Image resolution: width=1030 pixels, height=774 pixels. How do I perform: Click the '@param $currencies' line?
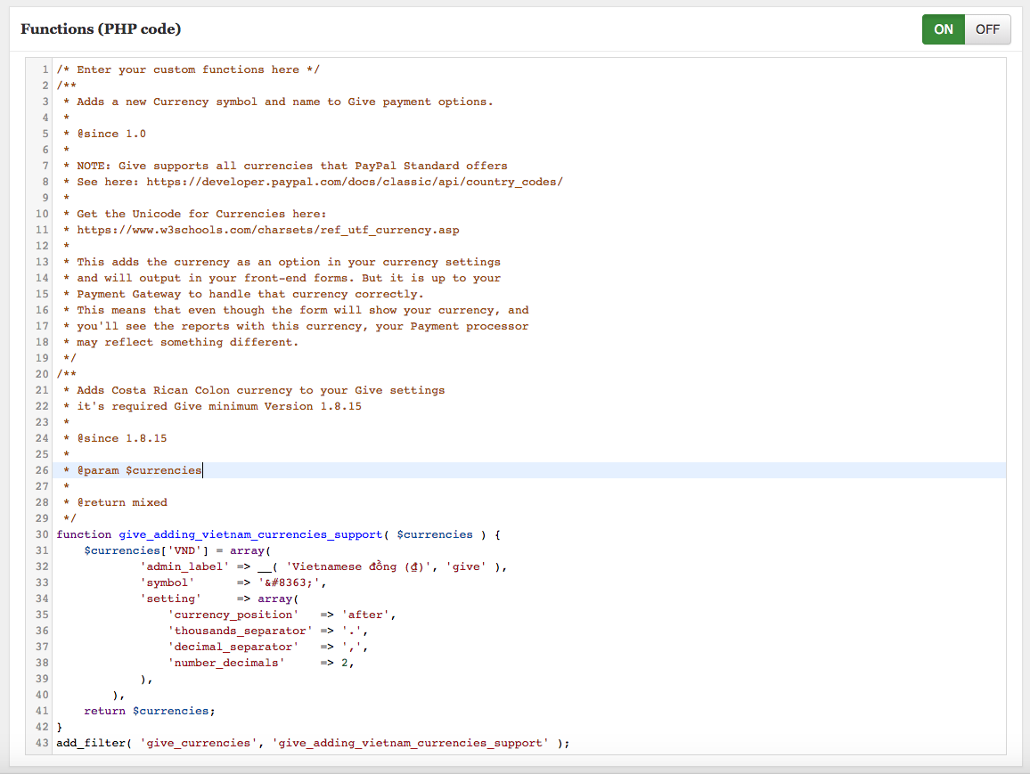pyautogui.click(x=133, y=470)
